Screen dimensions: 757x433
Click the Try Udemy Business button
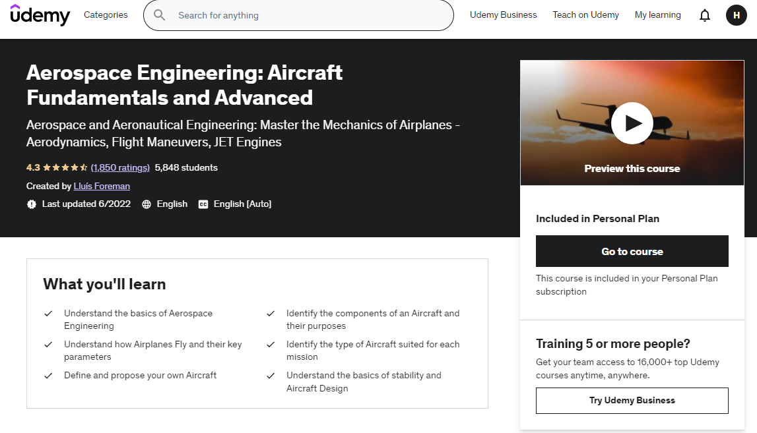632,400
